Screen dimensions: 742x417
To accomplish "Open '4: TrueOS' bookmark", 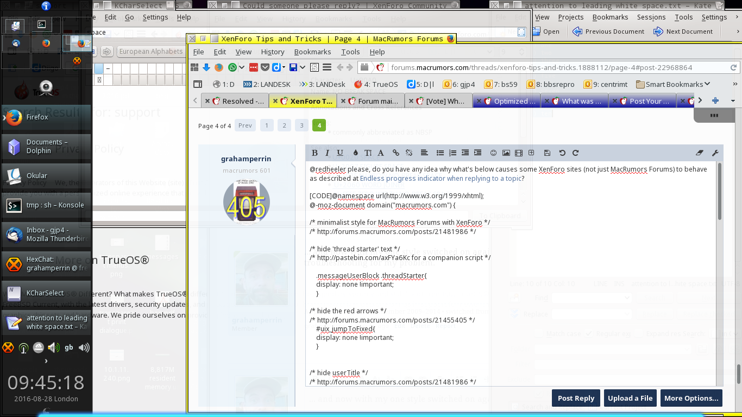I will pos(375,84).
